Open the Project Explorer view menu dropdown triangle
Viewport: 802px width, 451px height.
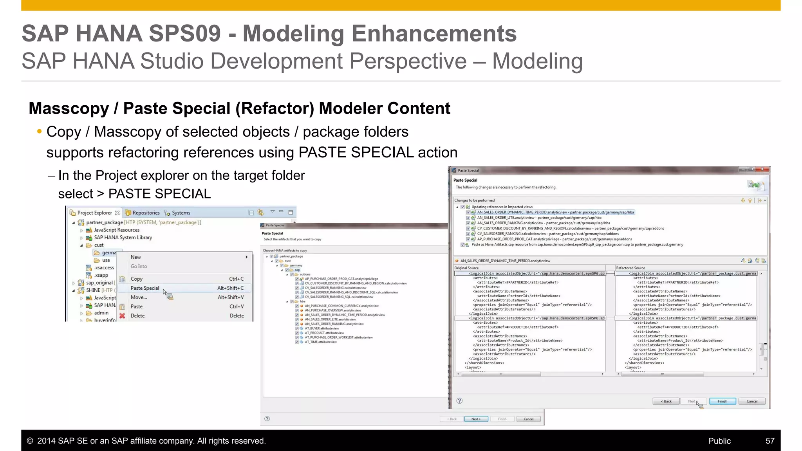click(x=273, y=211)
